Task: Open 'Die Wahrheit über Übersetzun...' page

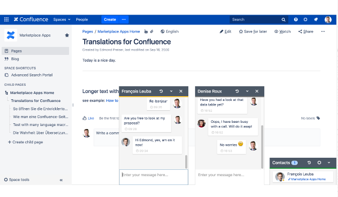Action: [40, 133]
